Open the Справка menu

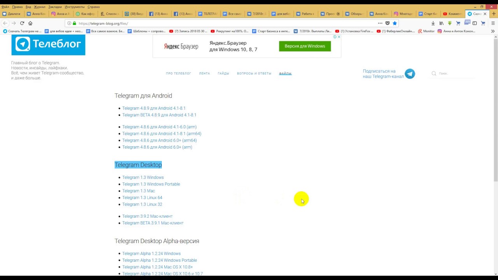(93, 7)
